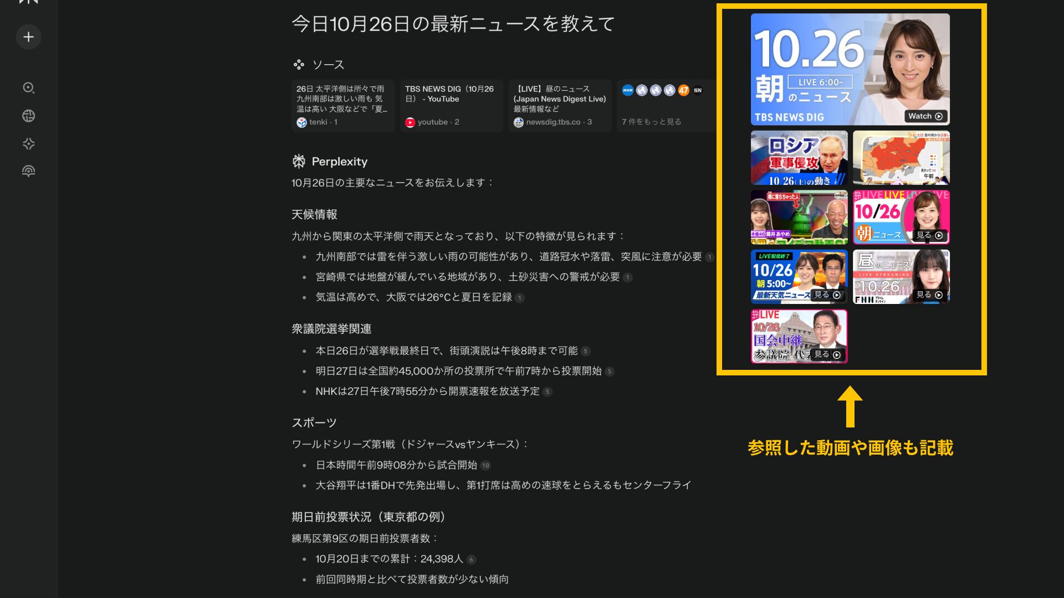Click citation marker 1 after the thunderstorm bullet
This screenshot has height=598, width=1064.
[x=709, y=257]
